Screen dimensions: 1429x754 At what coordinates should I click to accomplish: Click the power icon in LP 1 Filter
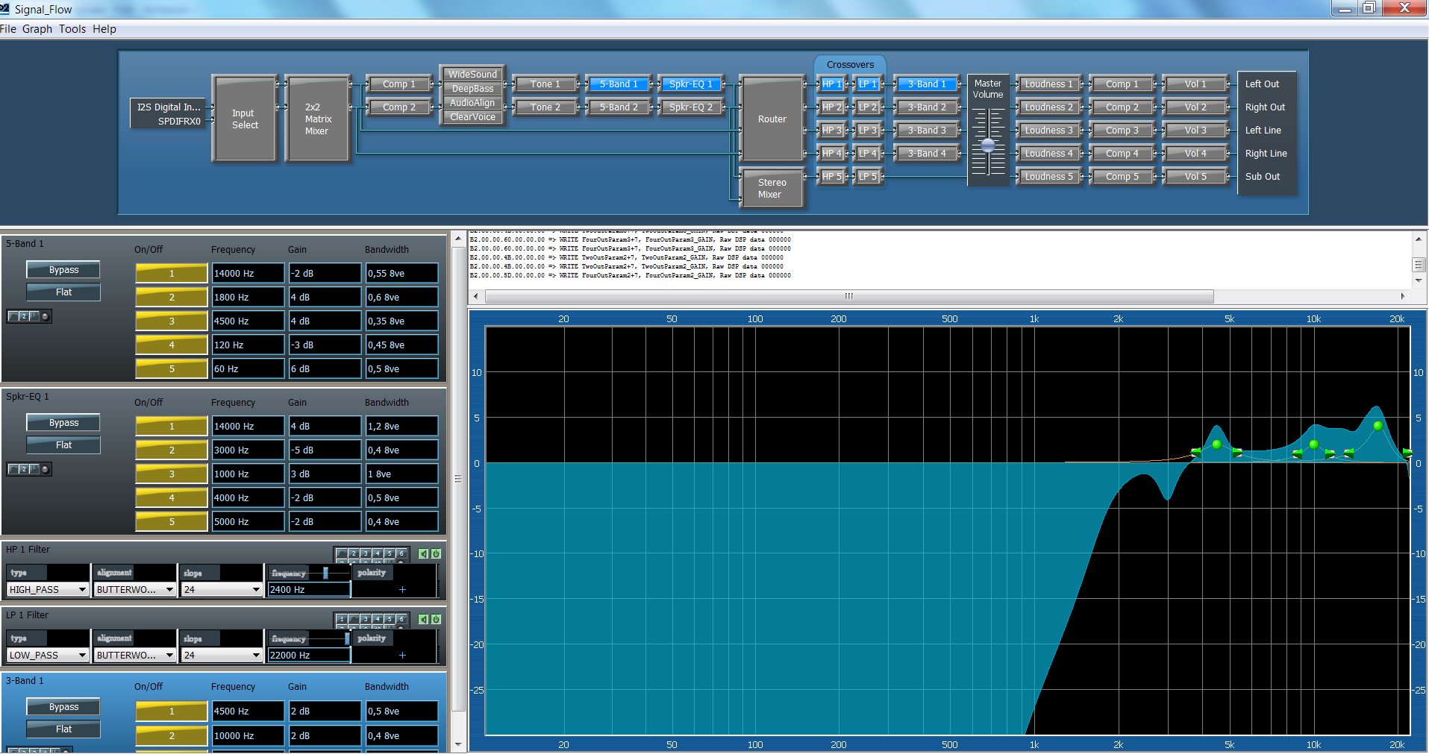pos(436,619)
